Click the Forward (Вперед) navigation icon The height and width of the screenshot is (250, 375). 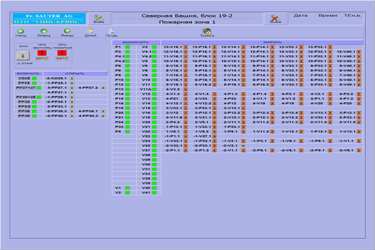tap(44, 31)
